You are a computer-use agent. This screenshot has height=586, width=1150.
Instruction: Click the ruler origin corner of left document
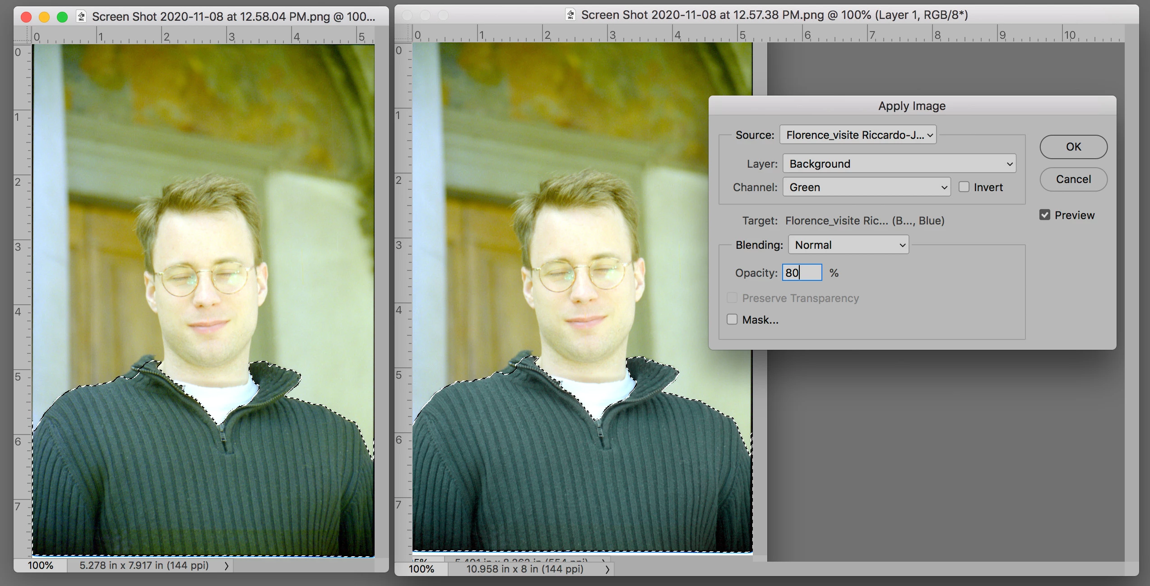(x=22, y=35)
